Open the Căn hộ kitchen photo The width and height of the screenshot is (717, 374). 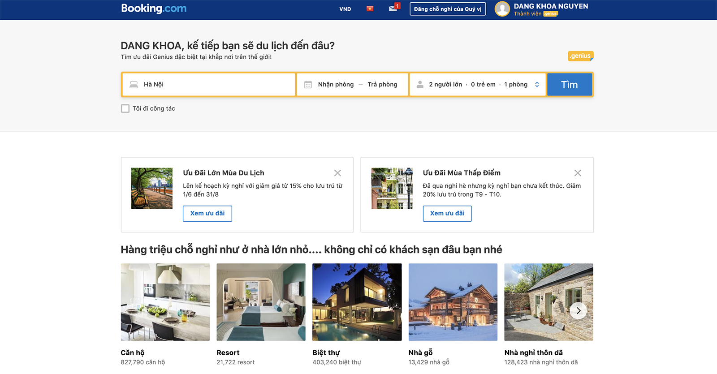click(165, 302)
